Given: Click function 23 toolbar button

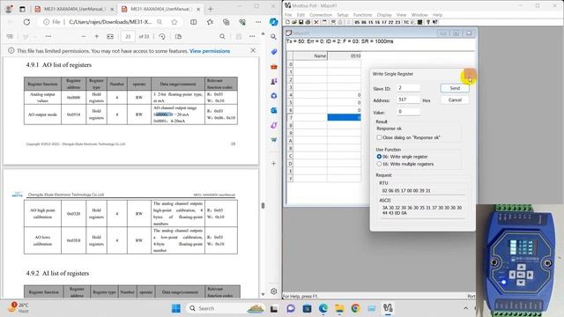Looking at the screenshot, I should (397, 22).
